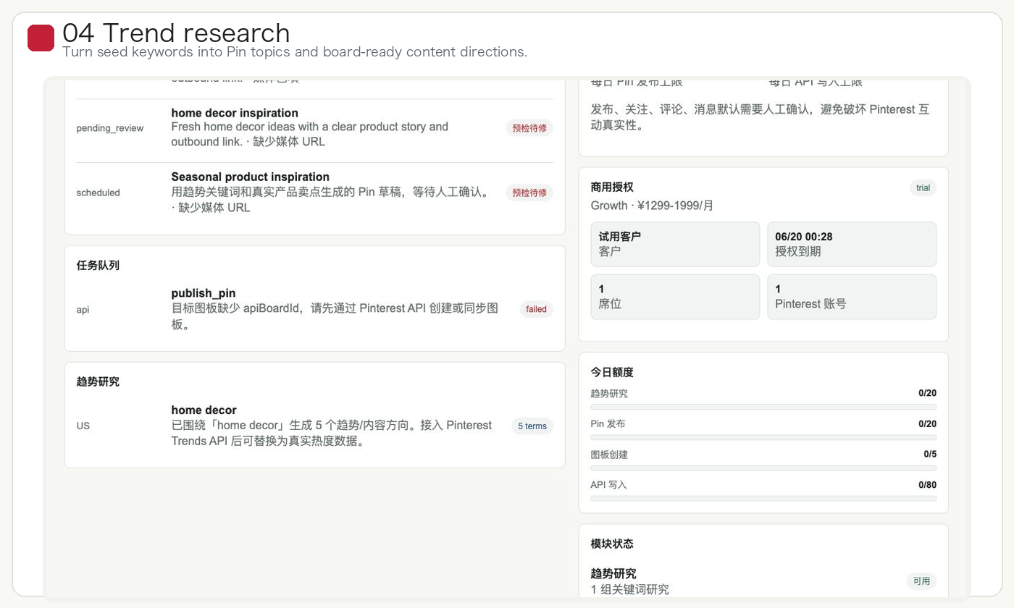This screenshot has height=608, width=1014.
Task: Click the page subtitle about seed keywords
Action: tap(295, 52)
